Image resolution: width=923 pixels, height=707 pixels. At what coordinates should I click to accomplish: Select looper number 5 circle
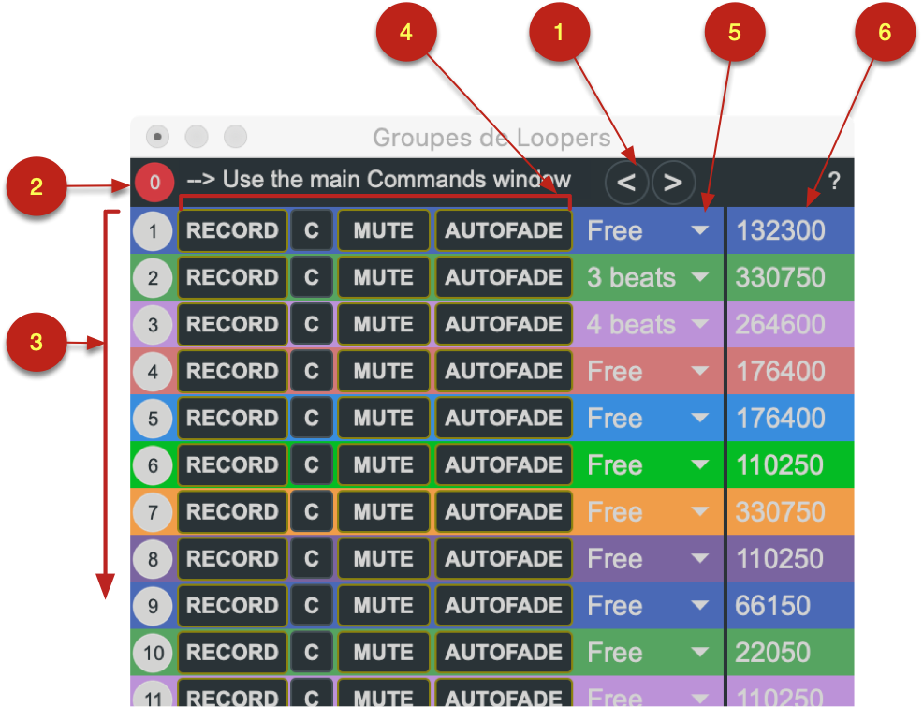point(153,419)
